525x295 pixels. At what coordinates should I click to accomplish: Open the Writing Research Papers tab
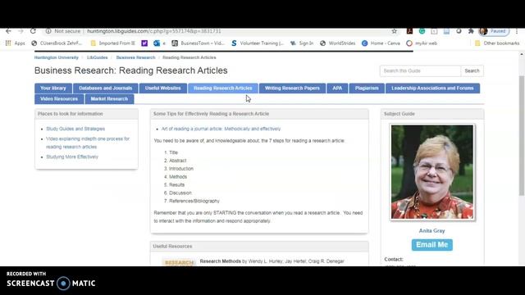click(x=292, y=88)
